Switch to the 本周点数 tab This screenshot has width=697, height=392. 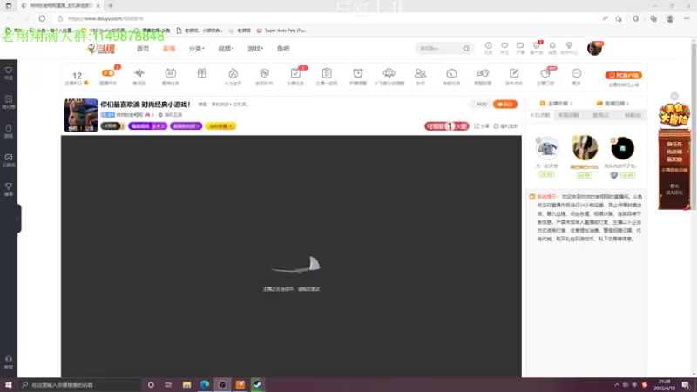tap(569, 115)
